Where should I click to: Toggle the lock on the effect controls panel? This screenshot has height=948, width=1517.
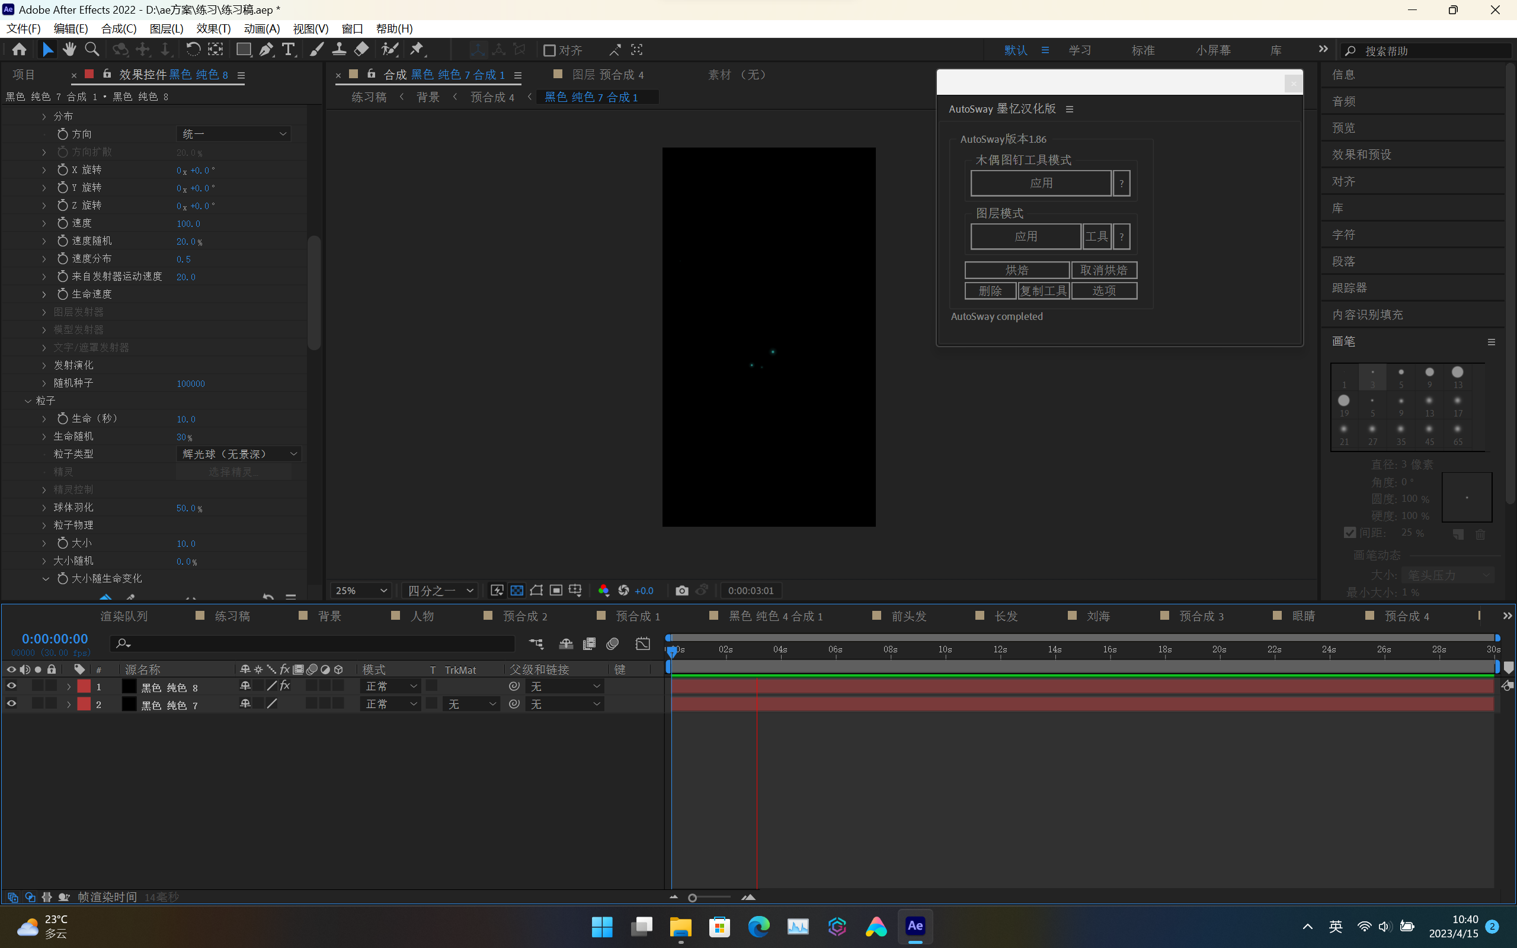coord(107,74)
